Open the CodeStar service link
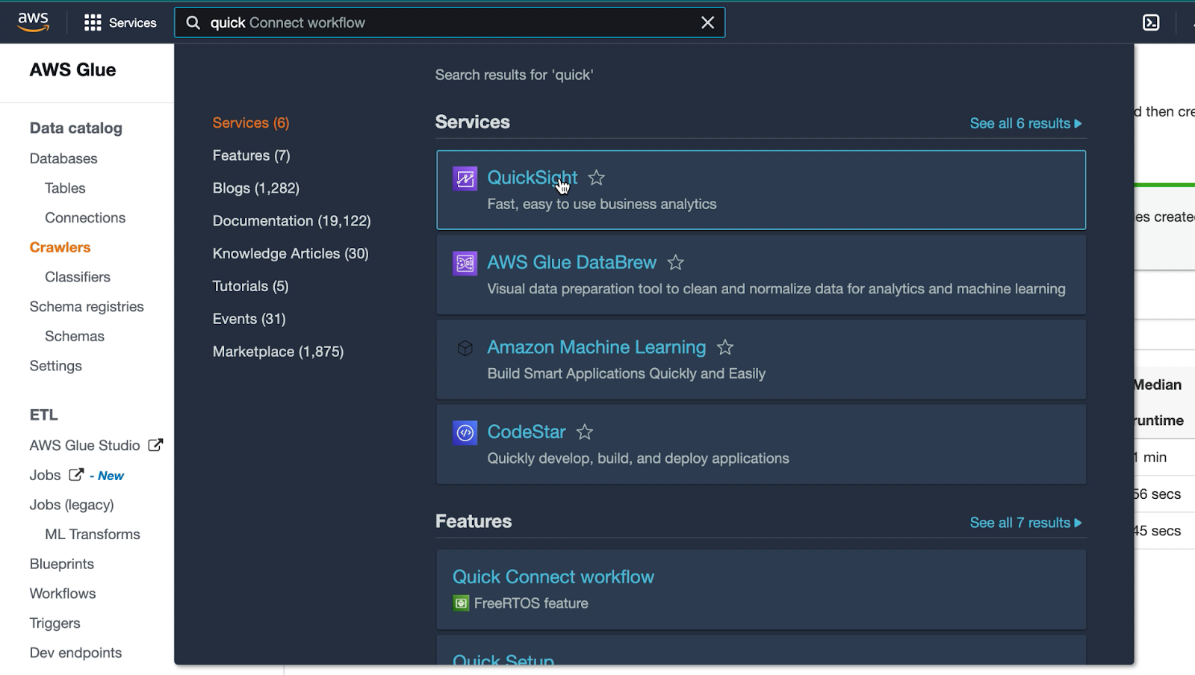Screen dimensions: 1195x675 coord(527,432)
